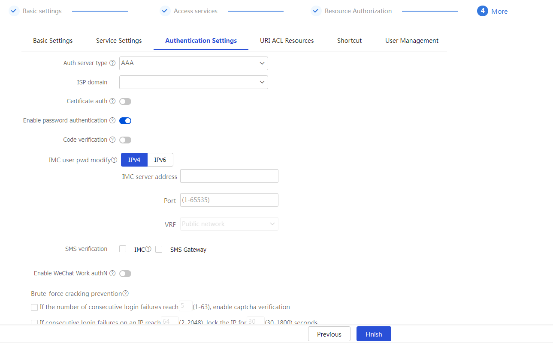The height and width of the screenshot is (343, 553).
Task: Open help icon next to Certificate auth
Action: click(x=112, y=101)
